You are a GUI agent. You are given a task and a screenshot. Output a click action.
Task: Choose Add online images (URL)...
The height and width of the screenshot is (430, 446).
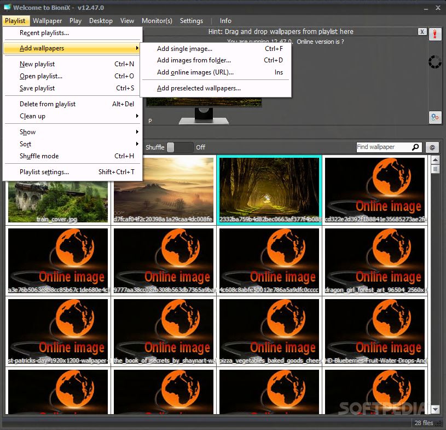[x=215, y=72]
